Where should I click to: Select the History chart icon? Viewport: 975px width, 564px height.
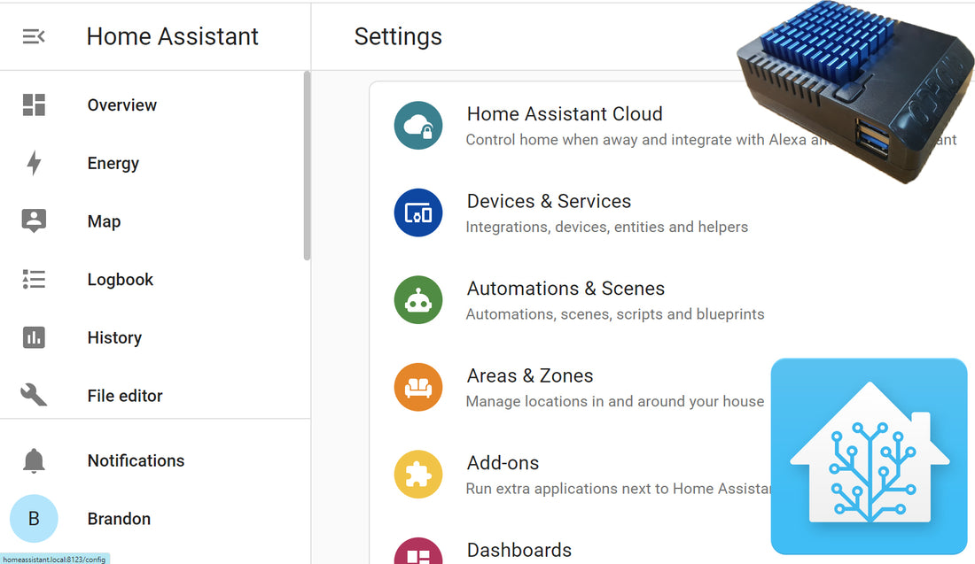coord(34,337)
